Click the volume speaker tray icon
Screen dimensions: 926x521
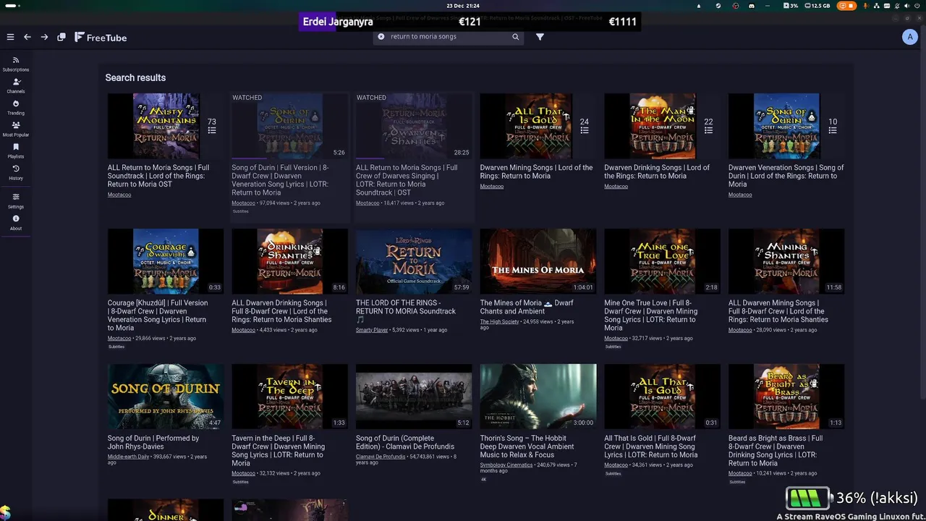pos(907,6)
